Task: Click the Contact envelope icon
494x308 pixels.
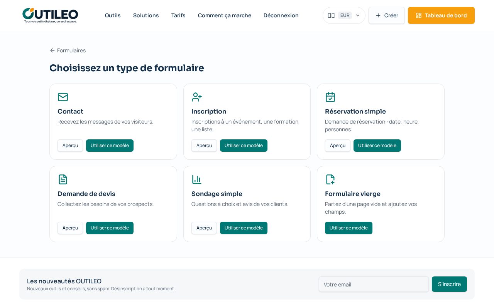Action: (x=63, y=97)
